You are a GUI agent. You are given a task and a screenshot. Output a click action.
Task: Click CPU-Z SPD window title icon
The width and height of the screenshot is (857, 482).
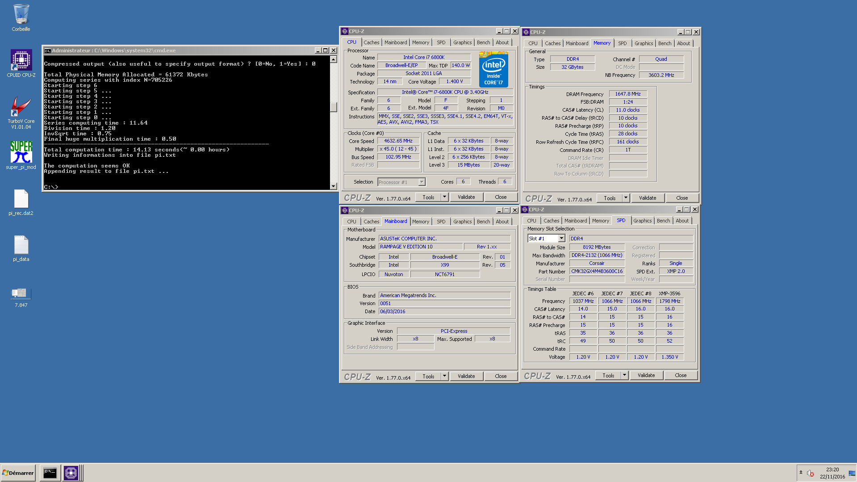click(525, 210)
